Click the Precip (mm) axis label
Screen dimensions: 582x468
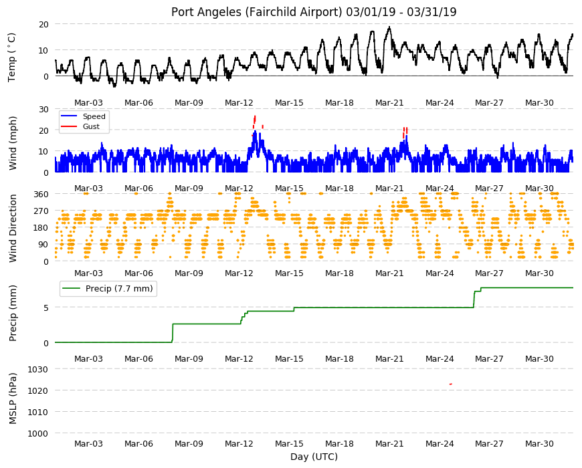pyautogui.click(x=13, y=313)
